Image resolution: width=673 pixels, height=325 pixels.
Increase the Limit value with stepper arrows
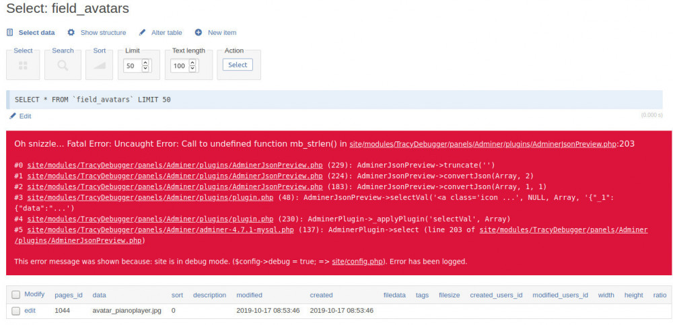146,63
